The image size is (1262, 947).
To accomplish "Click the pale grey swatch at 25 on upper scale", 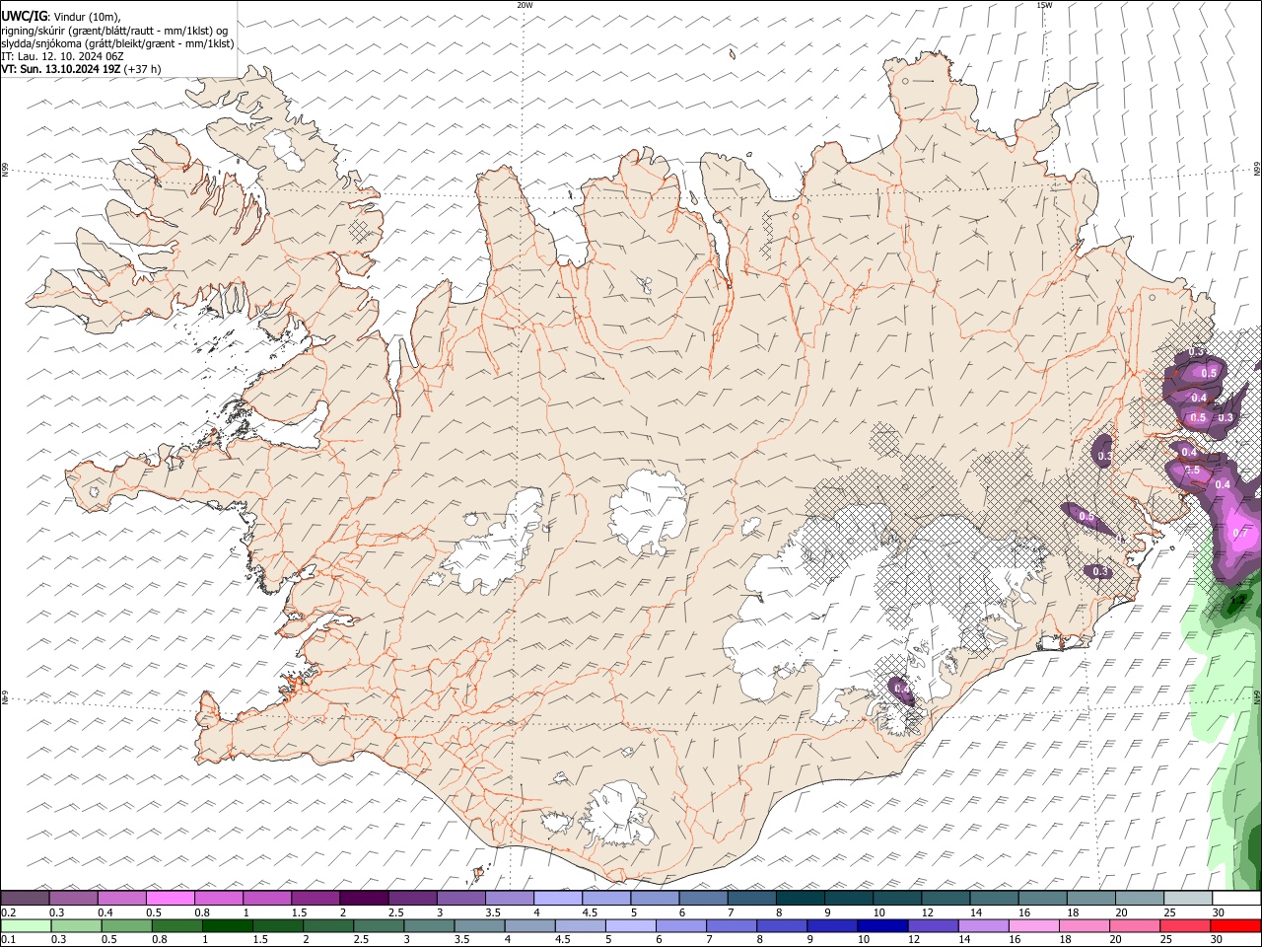I will click(1188, 898).
